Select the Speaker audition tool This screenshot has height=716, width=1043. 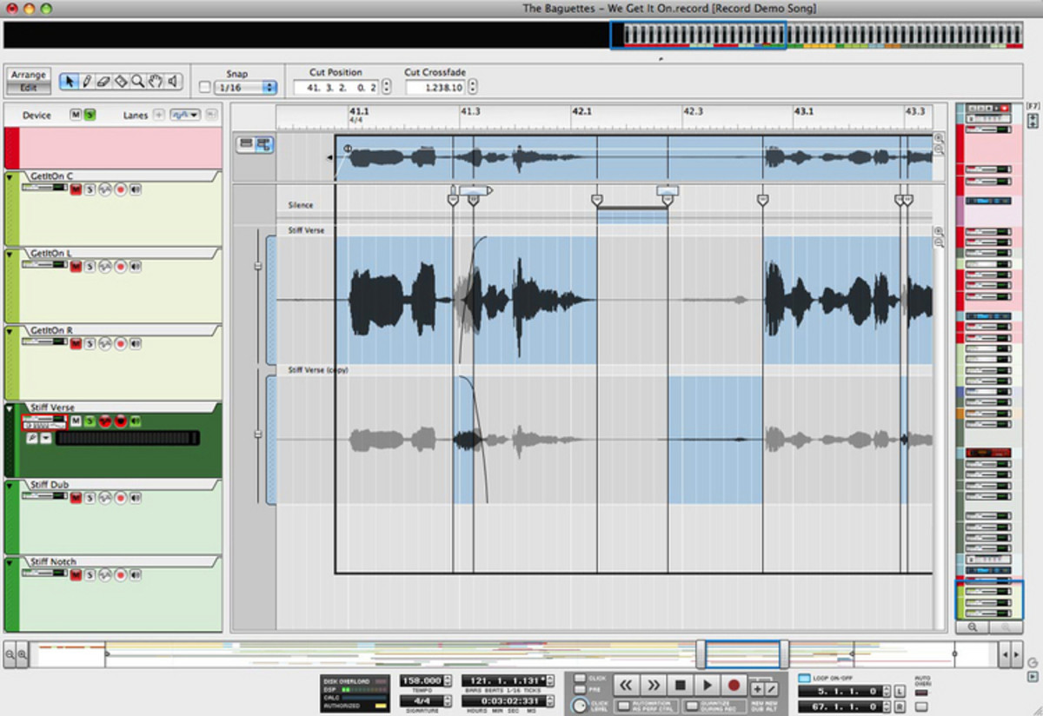[173, 82]
